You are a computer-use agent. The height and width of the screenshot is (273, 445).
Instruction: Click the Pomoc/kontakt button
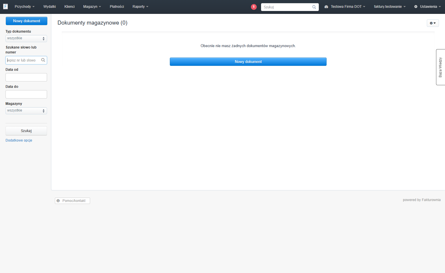72,201
